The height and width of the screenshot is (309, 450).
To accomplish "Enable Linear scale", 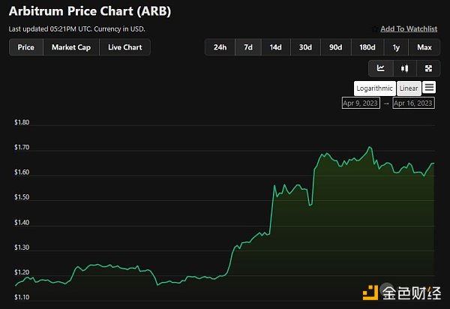I will click(x=409, y=88).
